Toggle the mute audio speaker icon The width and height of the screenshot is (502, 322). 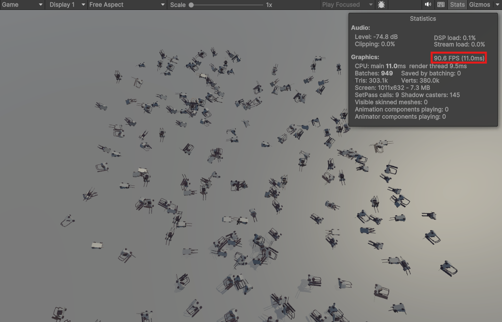tap(428, 4)
